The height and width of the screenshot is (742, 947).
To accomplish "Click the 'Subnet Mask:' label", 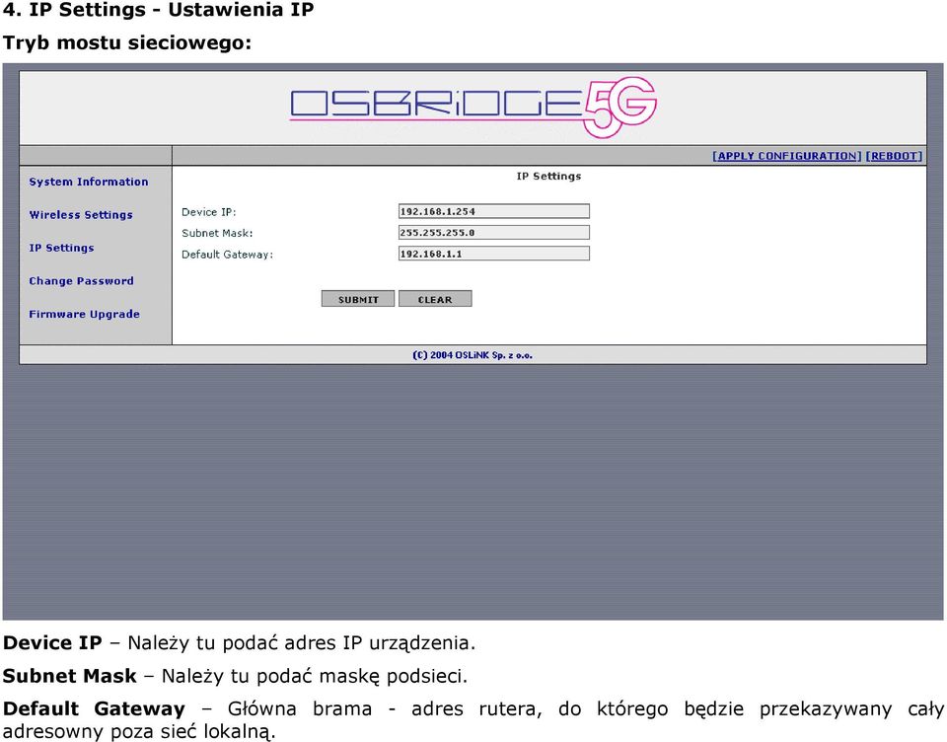I will pos(217,233).
